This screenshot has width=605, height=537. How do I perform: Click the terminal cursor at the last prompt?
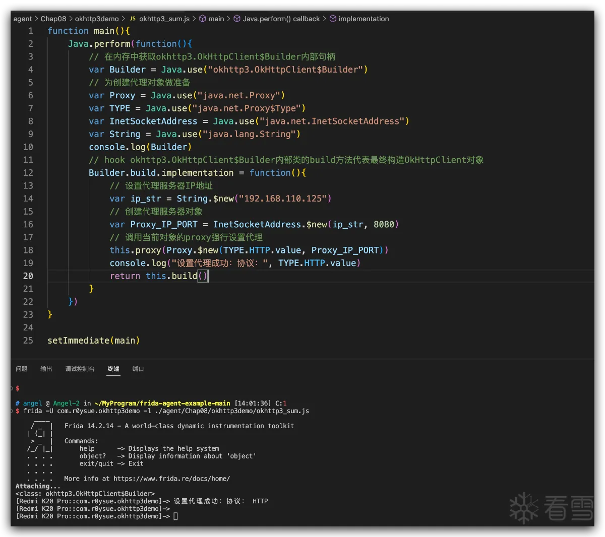coord(175,516)
